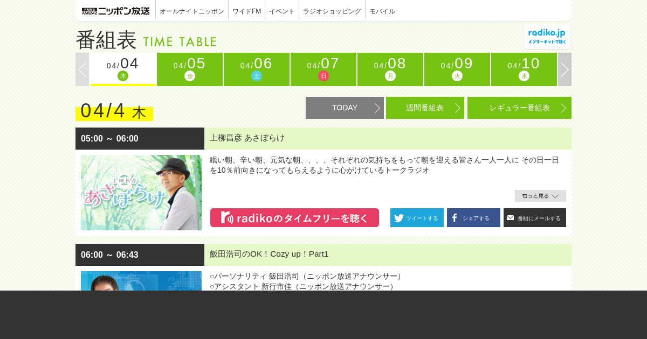Click the 04/4 木 date heading
The height and width of the screenshot is (339, 647).
click(x=114, y=111)
